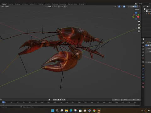Image resolution: width=151 pixels, height=113 pixels.
Task: Open the Modifiers properties tab
Action: [143, 69]
